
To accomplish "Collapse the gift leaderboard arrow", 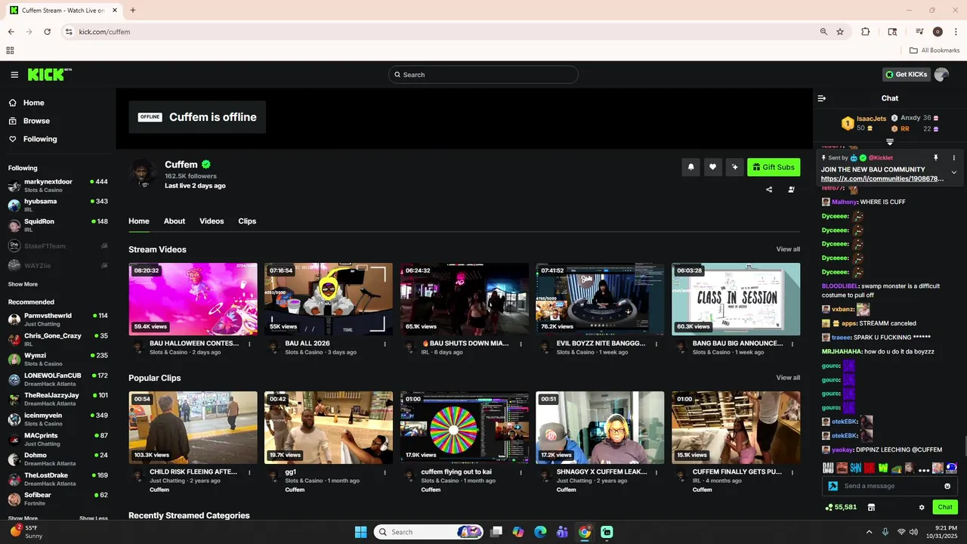I will (x=890, y=141).
